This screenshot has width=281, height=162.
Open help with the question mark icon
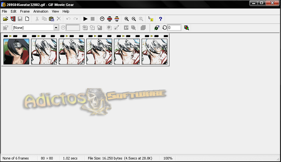coord(160,19)
